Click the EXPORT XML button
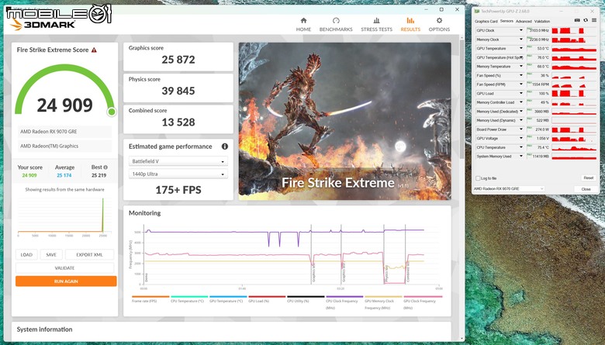 (89, 255)
